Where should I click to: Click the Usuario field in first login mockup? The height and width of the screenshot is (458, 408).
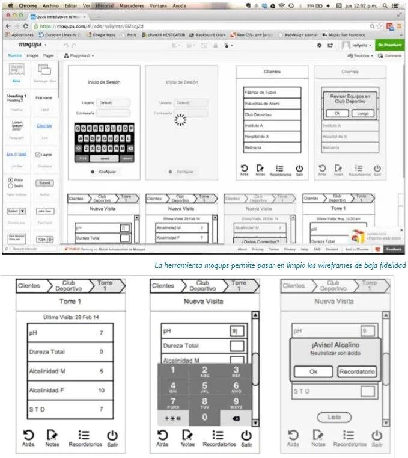[113, 103]
